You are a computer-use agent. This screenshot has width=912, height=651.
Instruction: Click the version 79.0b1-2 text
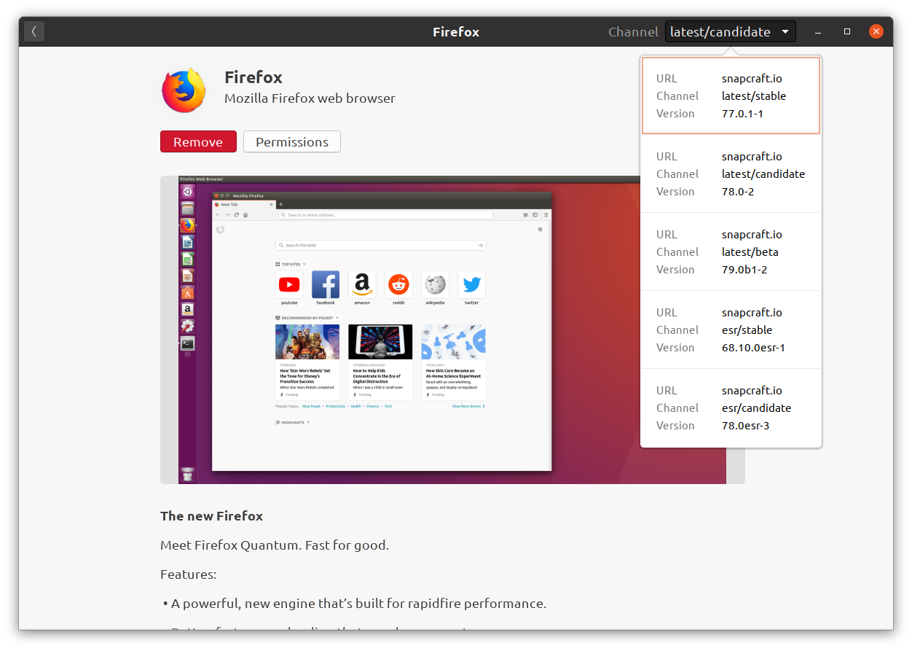coord(744,269)
